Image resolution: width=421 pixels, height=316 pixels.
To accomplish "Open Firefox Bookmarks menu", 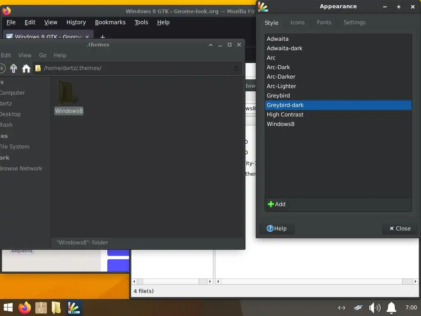I will click(x=110, y=22).
